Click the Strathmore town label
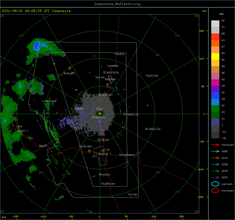Screen dimensions: 235x220 pyautogui.click(x=127, y=155)
